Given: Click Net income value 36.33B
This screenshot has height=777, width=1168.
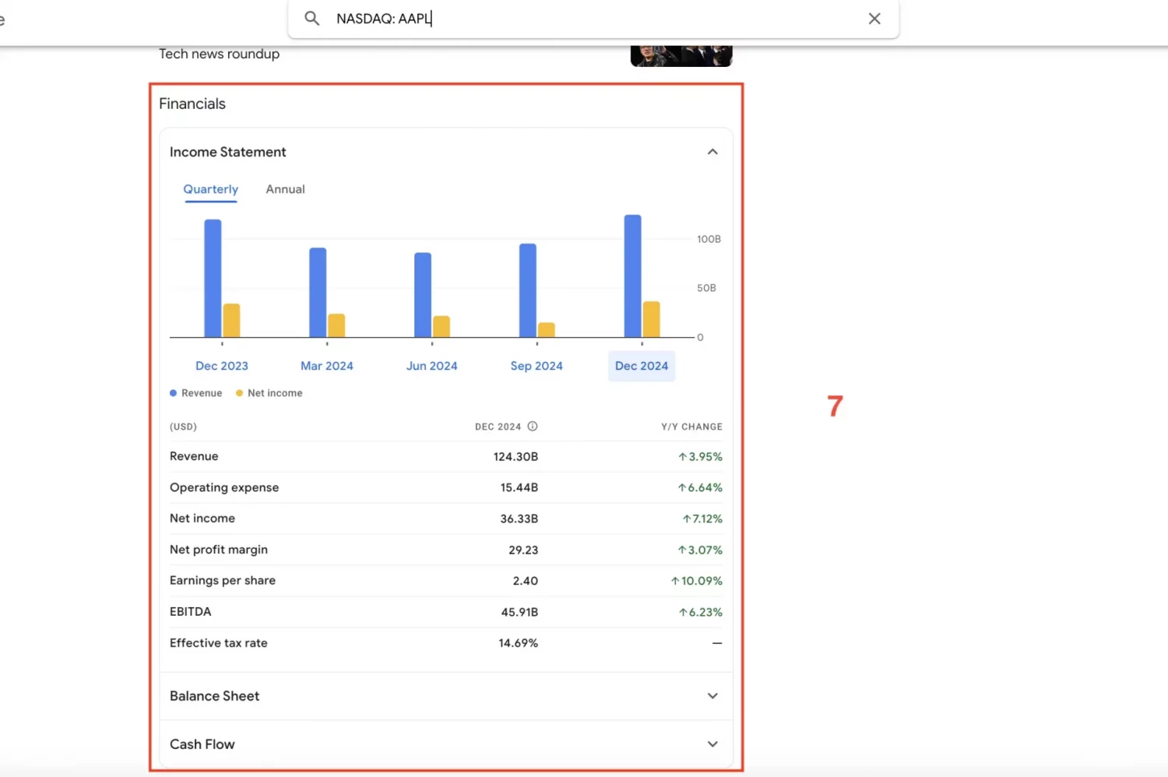Looking at the screenshot, I should pyautogui.click(x=519, y=519).
